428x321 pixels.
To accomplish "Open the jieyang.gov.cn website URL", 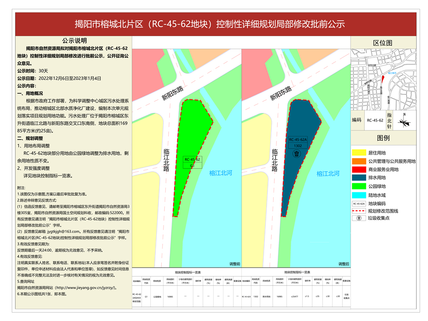I will (x=86, y=288).
